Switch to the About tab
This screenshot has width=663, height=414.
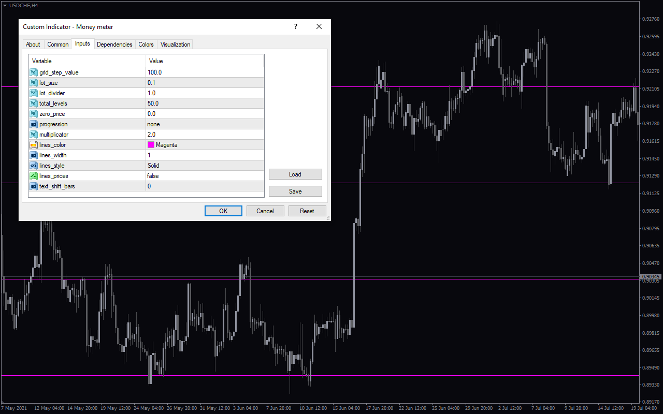click(x=33, y=45)
